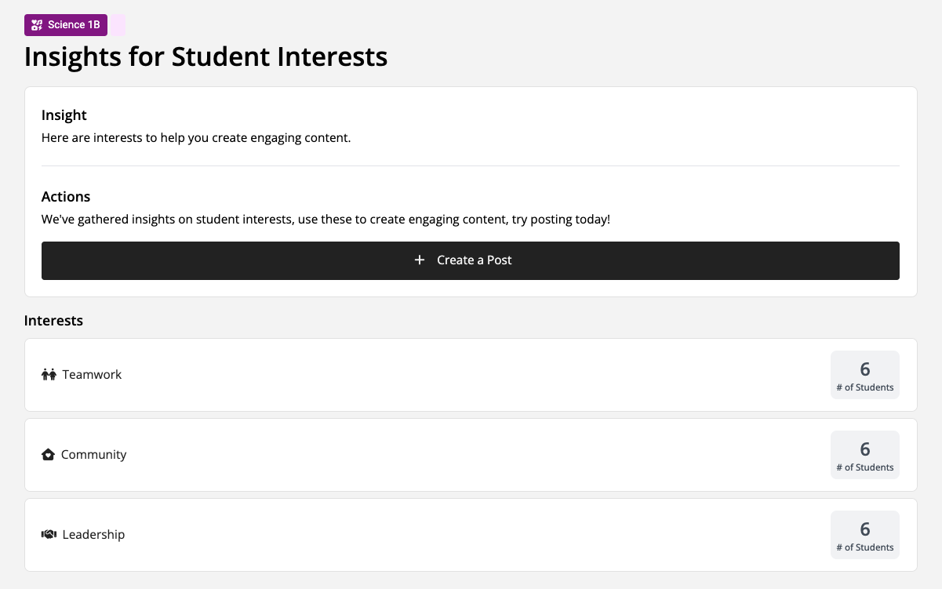Click the Teamwork people icon
The width and height of the screenshot is (942, 589).
point(49,375)
